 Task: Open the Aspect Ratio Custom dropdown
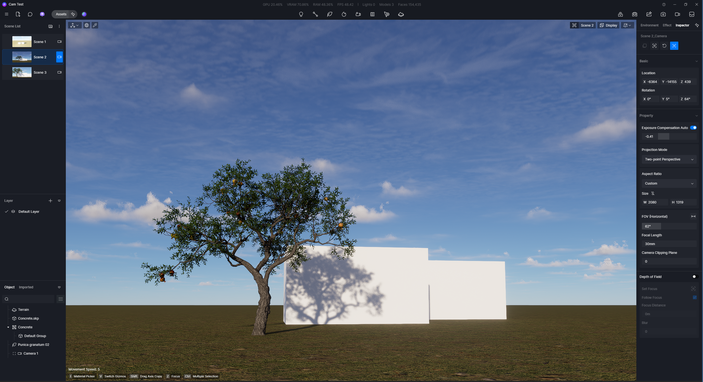(669, 183)
